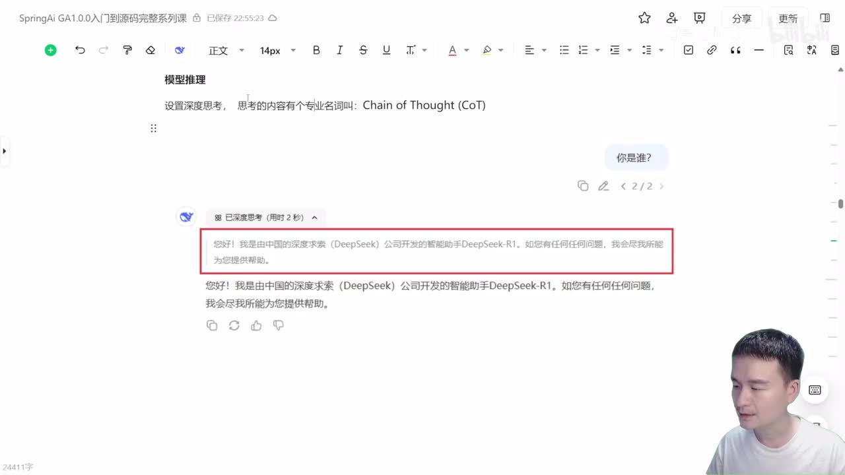Clear formatting with the eraser icon
Viewport: 845px width, 475px height.
(151, 50)
